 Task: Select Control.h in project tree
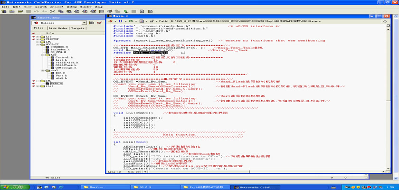tap(64, 57)
